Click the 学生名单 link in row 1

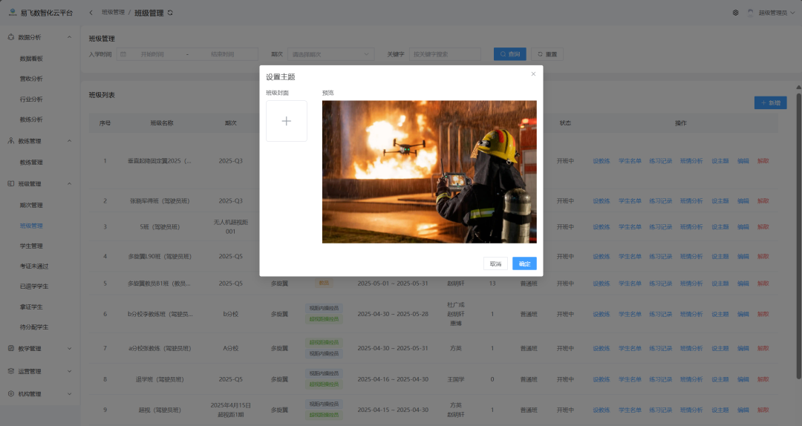click(x=630, y=161)
